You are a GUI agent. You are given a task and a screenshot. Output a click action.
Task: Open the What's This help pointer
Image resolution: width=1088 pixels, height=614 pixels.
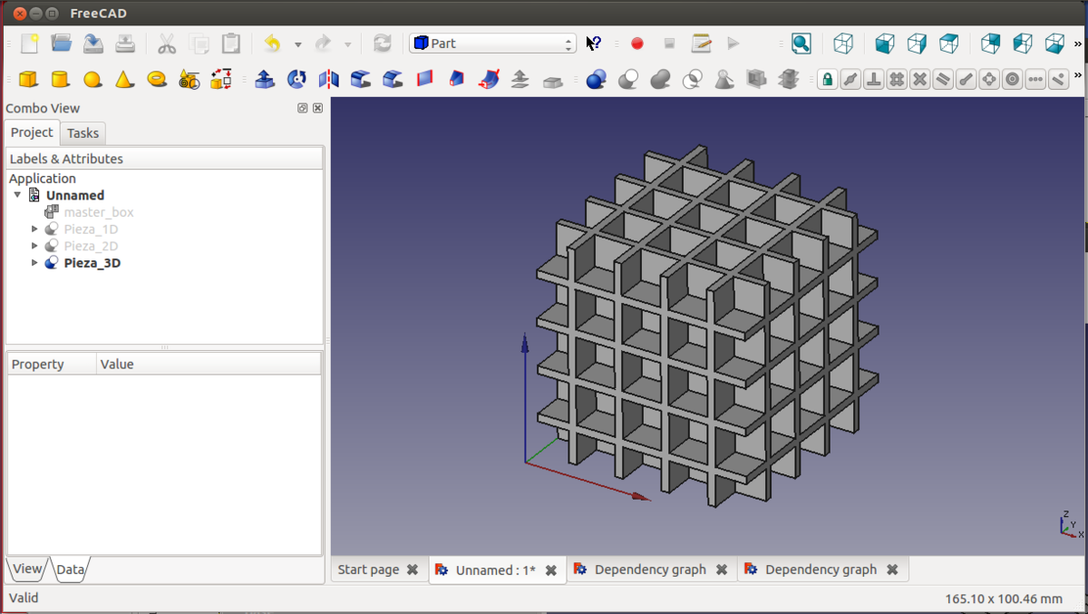594,44
